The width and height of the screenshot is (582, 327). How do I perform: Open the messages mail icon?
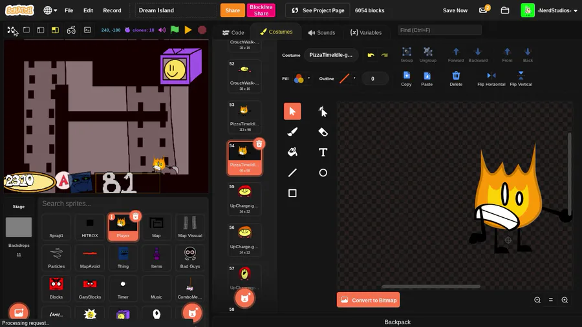[x=484, y=10]
